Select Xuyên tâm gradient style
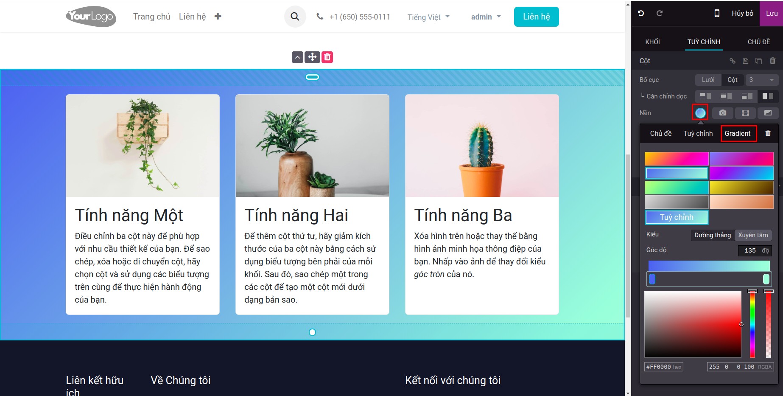Viewport: 783px width, 396px height. (754, 235)
